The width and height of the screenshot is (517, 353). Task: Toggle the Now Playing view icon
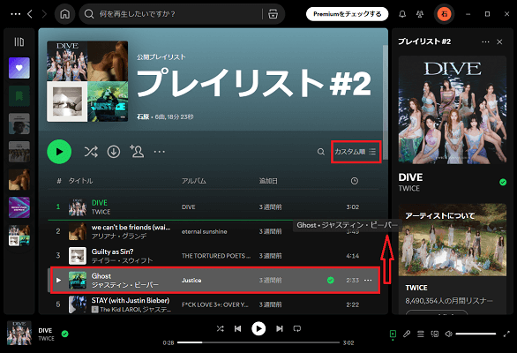[x=393, y=334]
